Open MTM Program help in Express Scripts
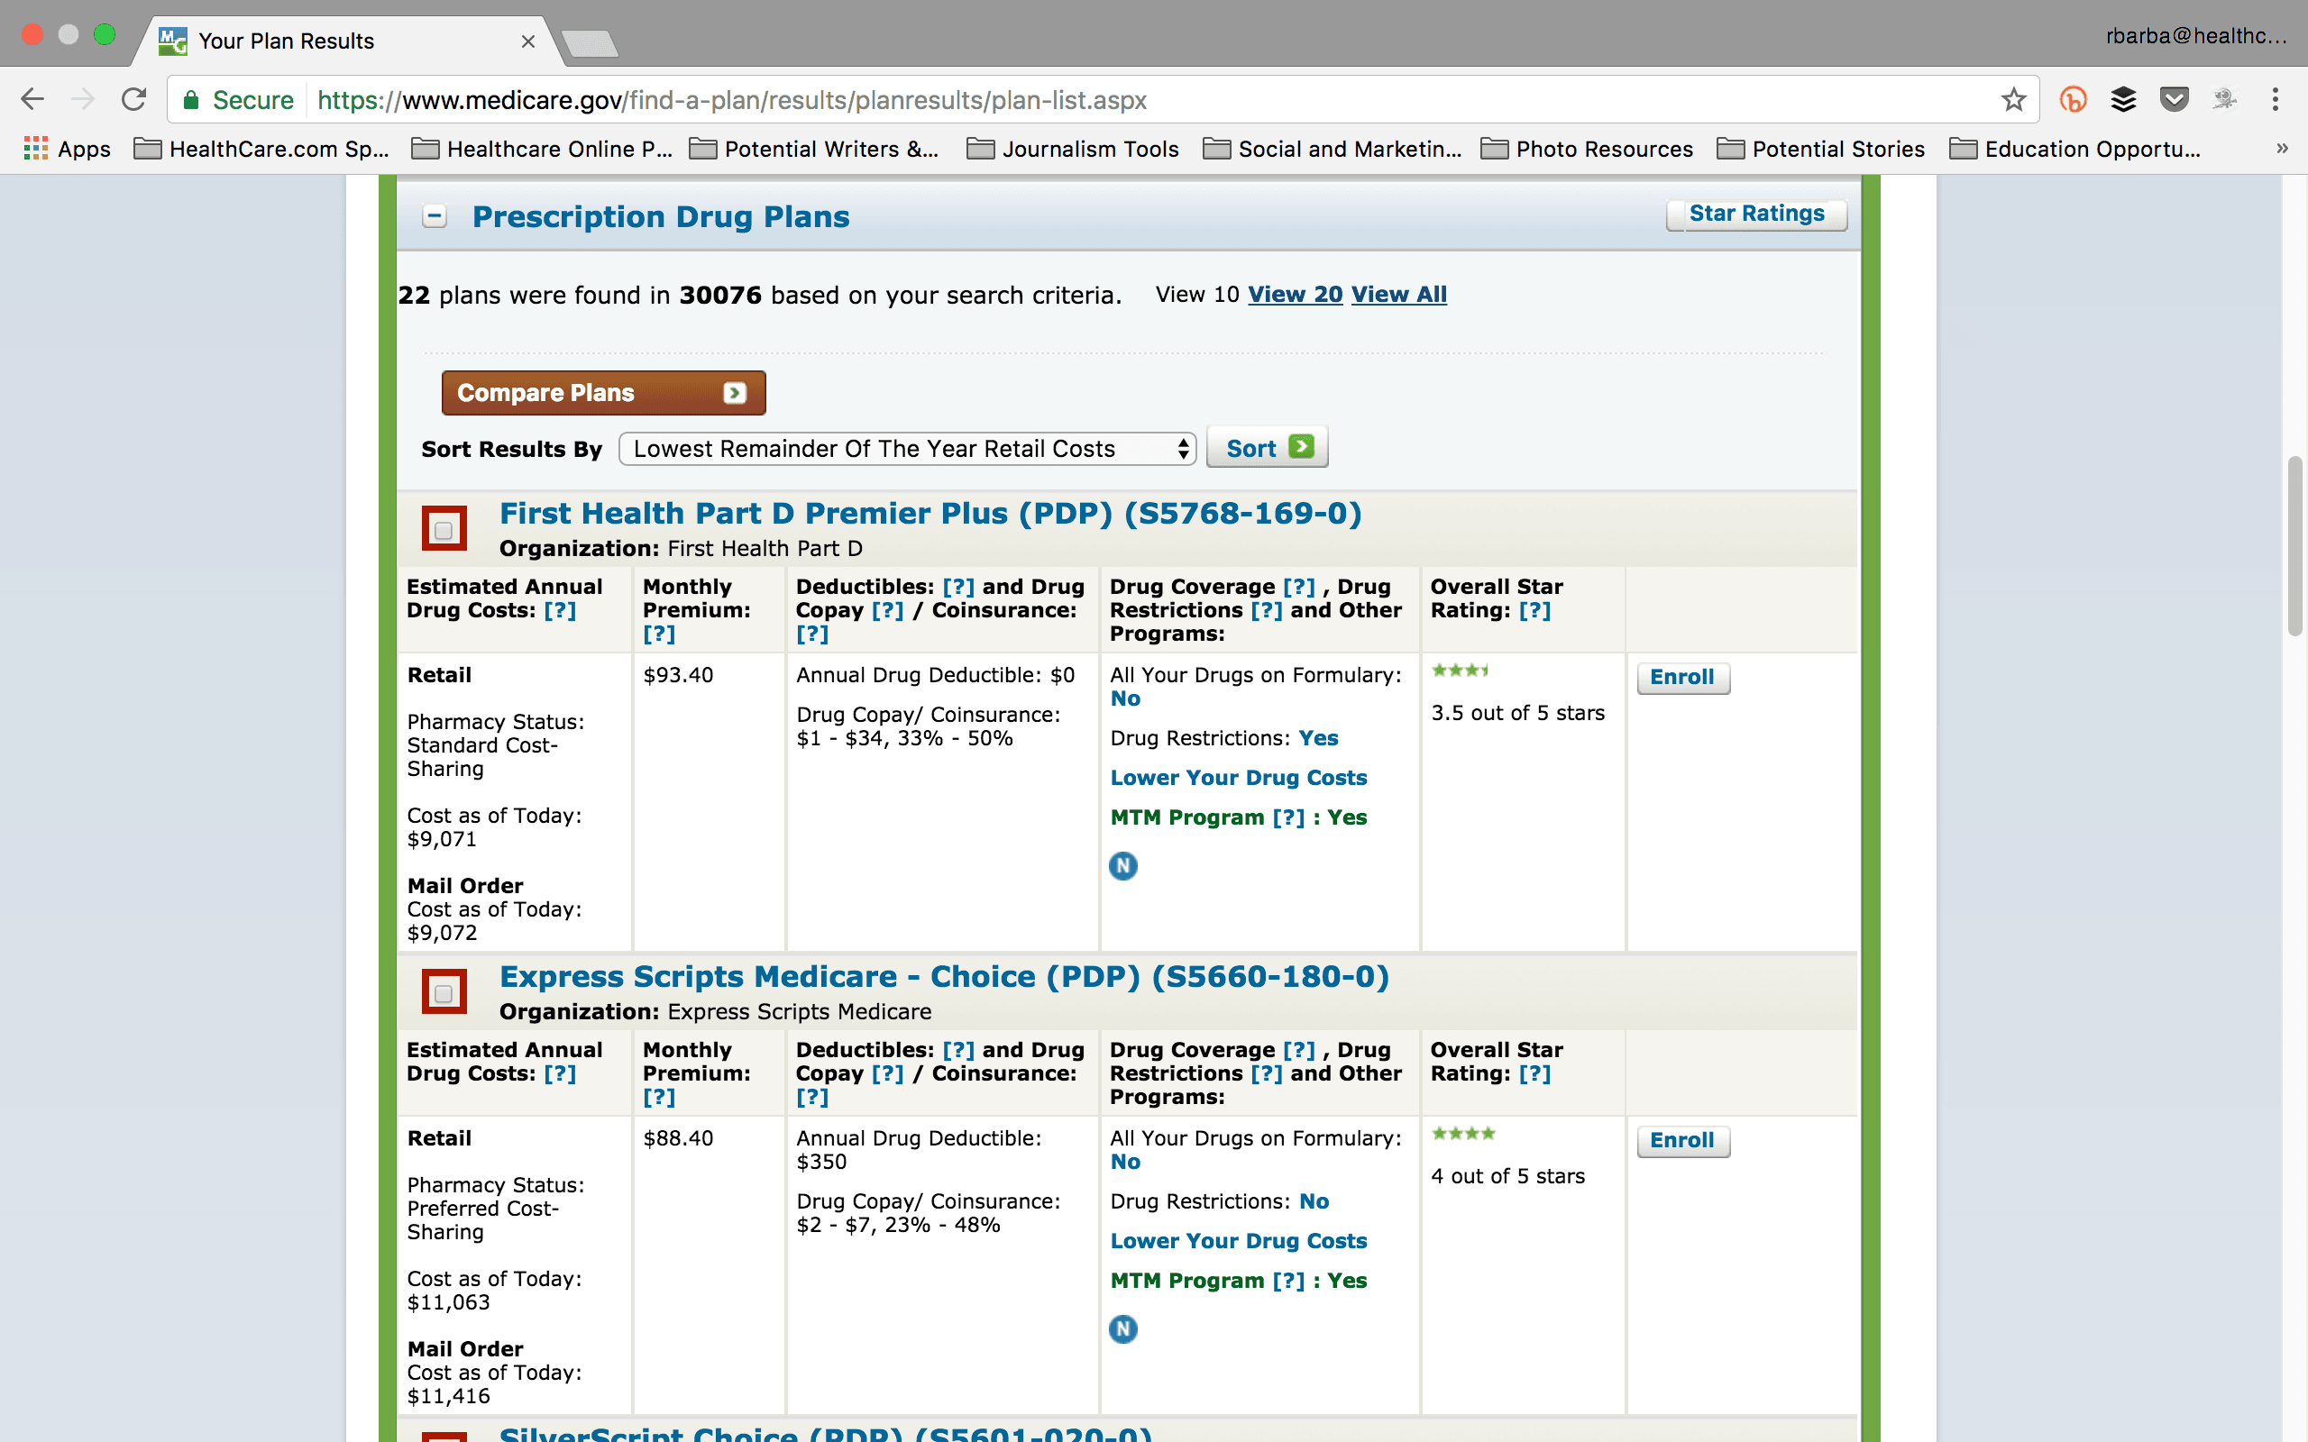This screenshot has width=2308, height=1442. pyautogui.click(x=1288, y=1281)
